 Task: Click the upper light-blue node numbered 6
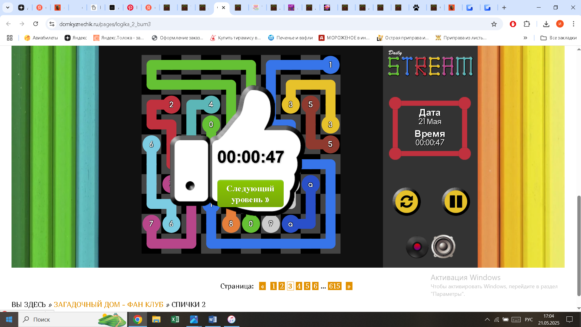click(151, 144)
